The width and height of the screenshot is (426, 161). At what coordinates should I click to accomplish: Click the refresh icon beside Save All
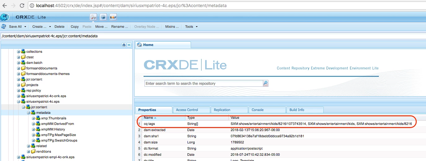pyautogui.click(x=4, y=27)
